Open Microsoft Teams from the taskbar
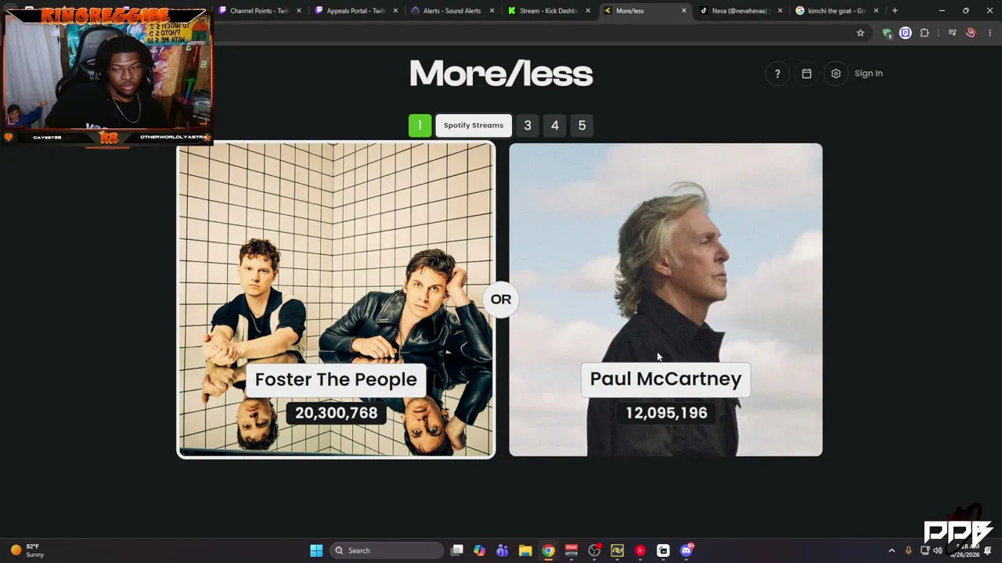1002x563 pixels. 503,550
